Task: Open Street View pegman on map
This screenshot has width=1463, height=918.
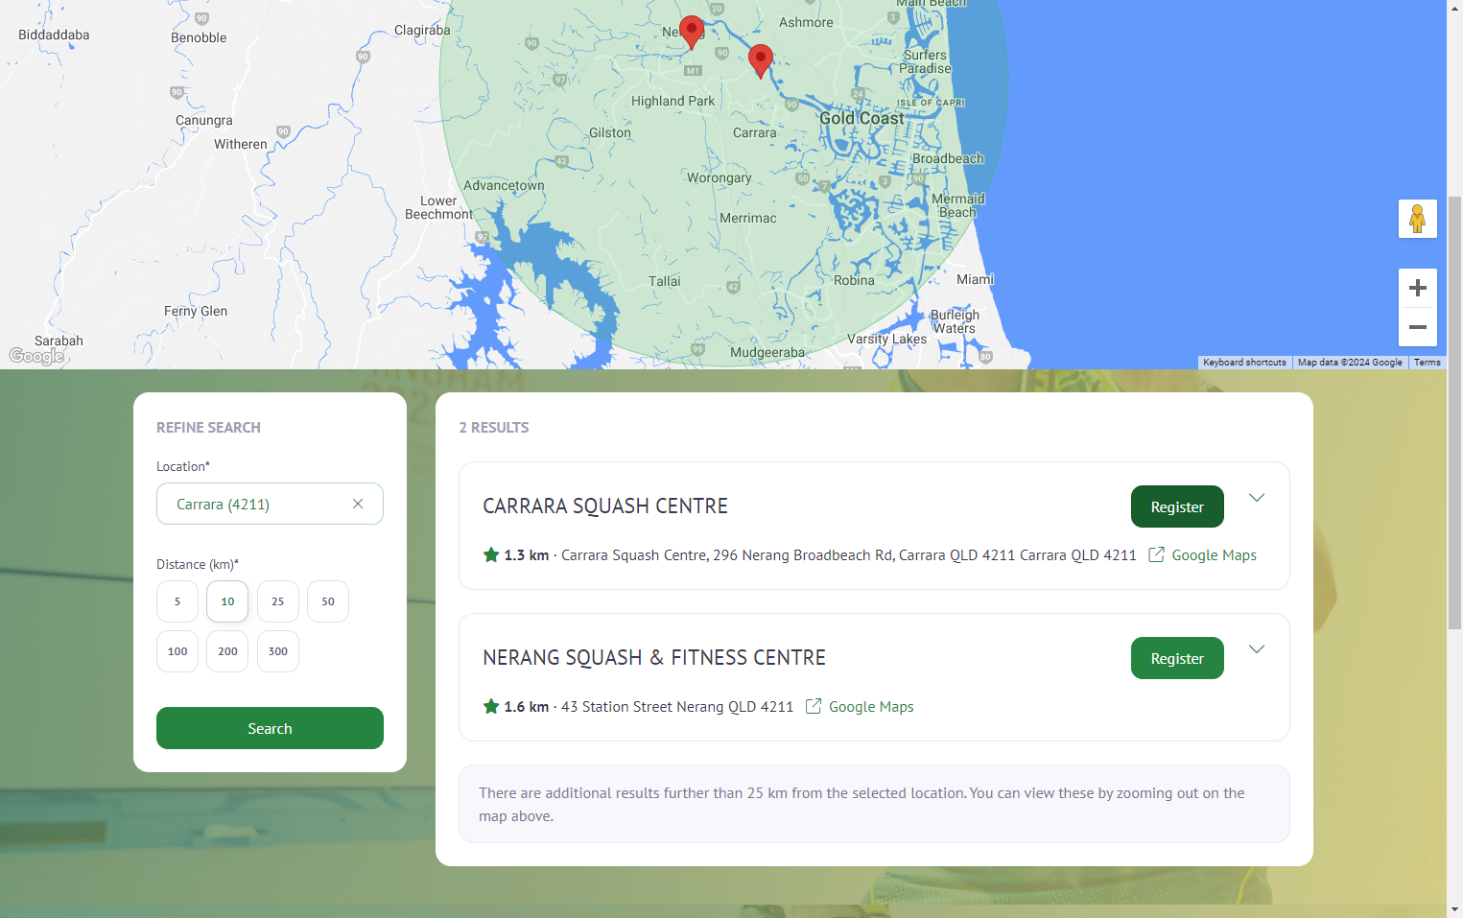Action: coord(1417,219)
